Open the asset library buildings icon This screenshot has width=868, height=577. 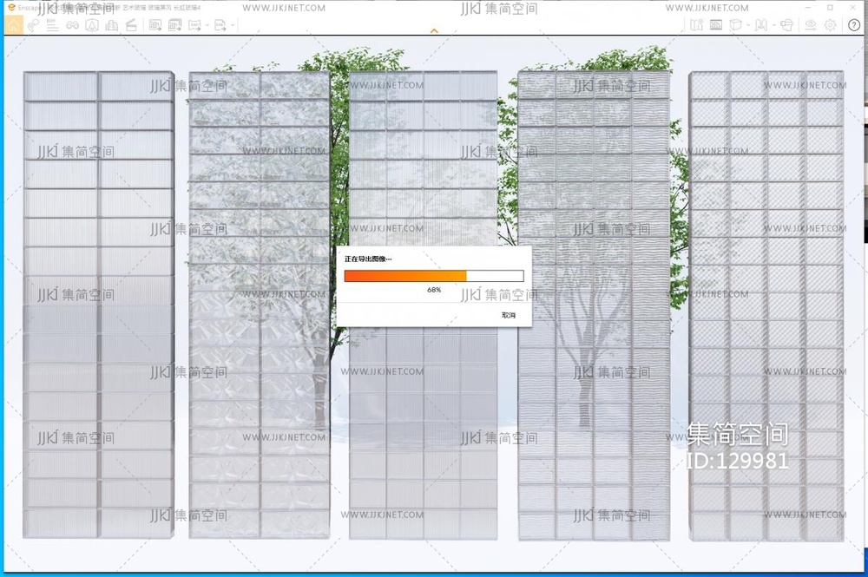pos(111,25)
